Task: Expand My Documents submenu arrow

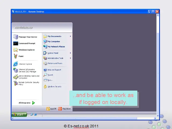Action: coord(70,36)
